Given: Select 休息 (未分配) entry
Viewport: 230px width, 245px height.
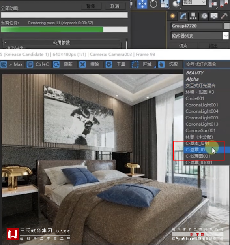Looking at the screenshot, I should click(x=199, y=137).
